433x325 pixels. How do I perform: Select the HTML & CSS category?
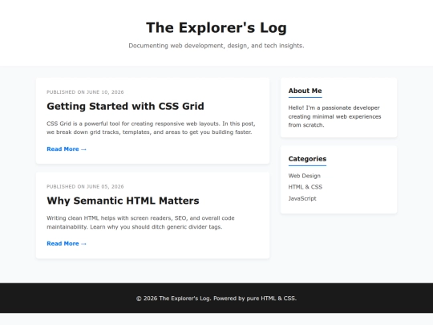click(306, 187)
